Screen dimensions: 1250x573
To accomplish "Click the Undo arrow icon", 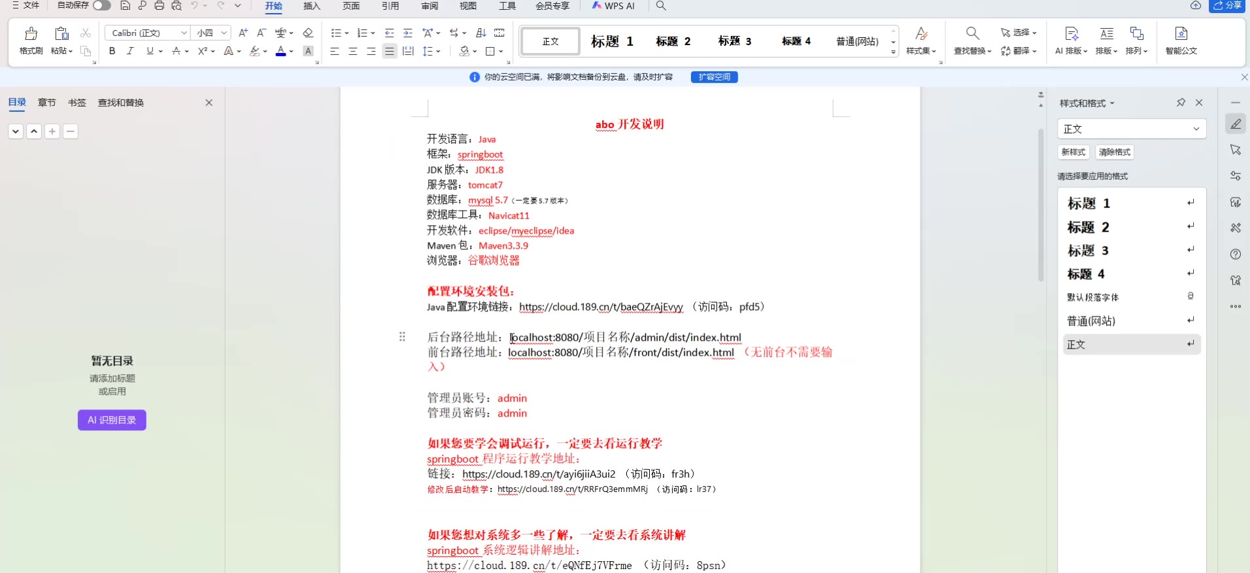I will coord(194,6).
